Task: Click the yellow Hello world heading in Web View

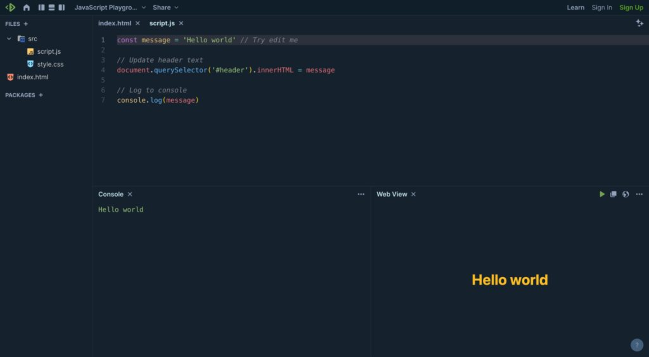Action: [510, 280]
